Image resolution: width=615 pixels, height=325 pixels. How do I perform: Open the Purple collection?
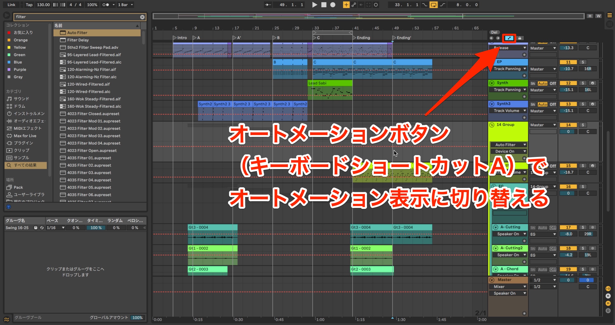click(20, 69)
